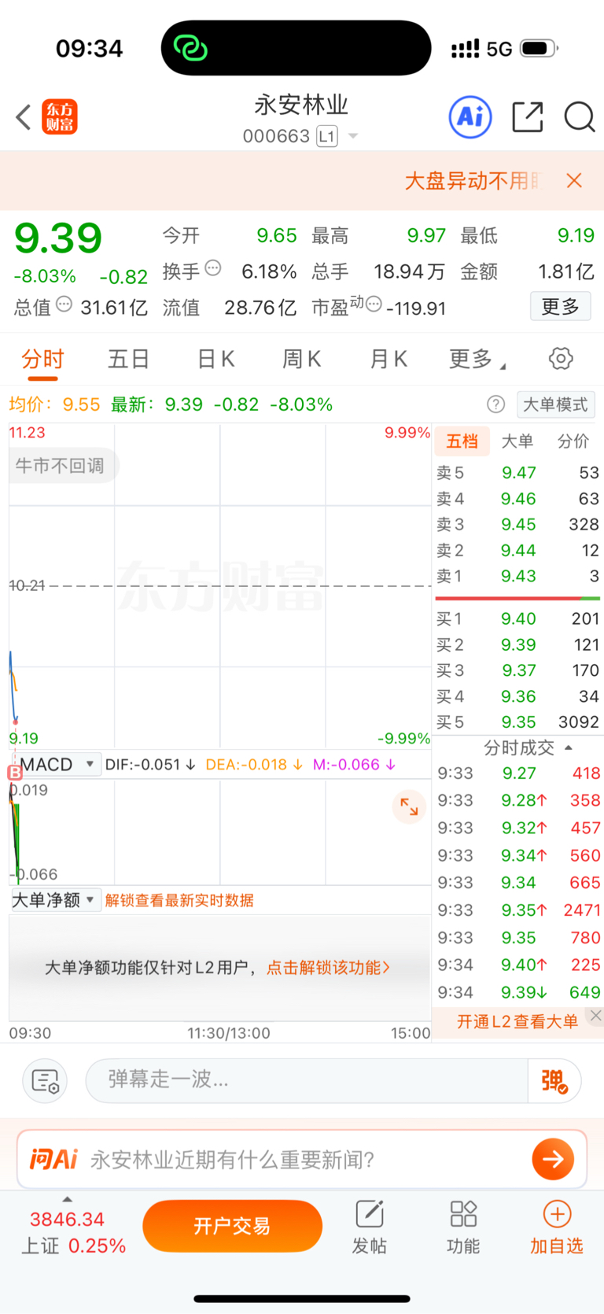Close the 开通L2查看大单 banner
Viewport: 604px width, 1314px height.
tap(596, 1016)
